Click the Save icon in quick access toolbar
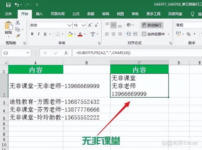 (x=8, y=5)
